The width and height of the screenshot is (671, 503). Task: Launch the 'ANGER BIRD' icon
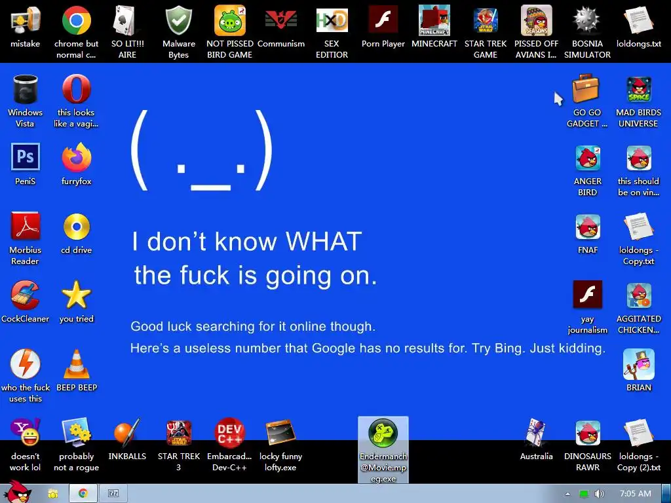588,170
